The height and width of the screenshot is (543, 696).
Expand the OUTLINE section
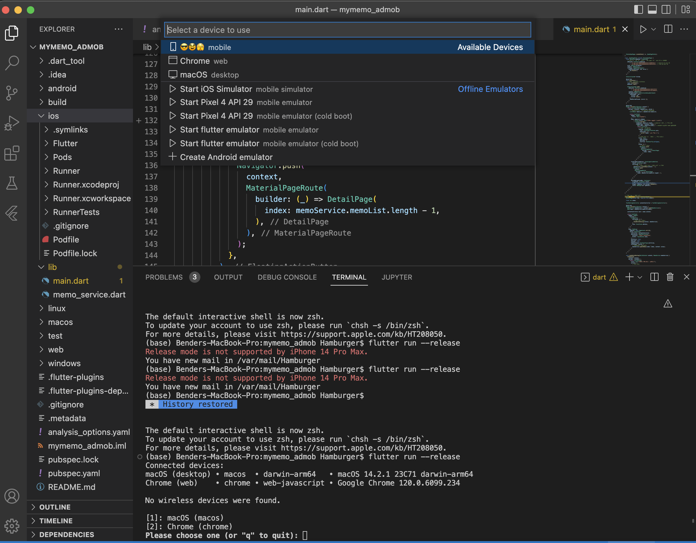tap(80, 507)
